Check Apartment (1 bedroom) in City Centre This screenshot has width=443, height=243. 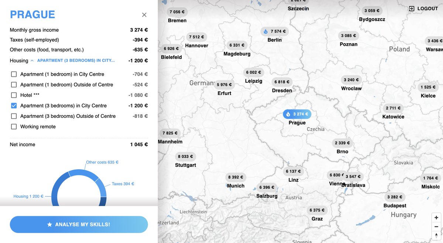point(14,74)
